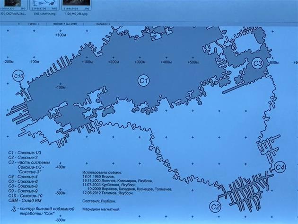Click the -600м label at map bottom
Screen dimensions: 298x224
point(60,220)
